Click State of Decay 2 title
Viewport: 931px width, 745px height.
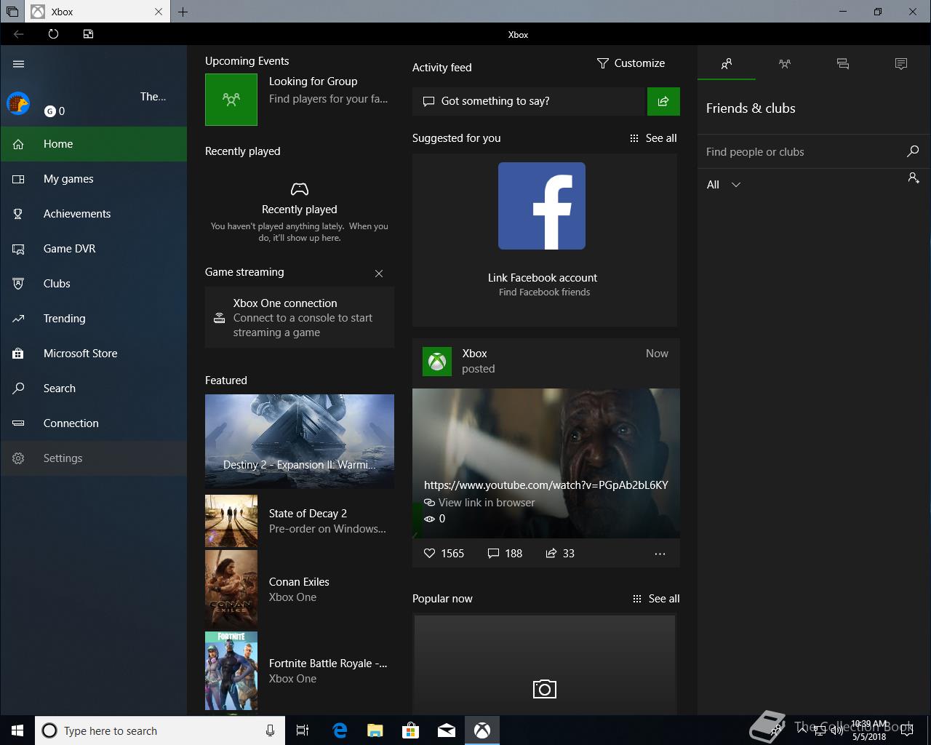pos(308,514)
